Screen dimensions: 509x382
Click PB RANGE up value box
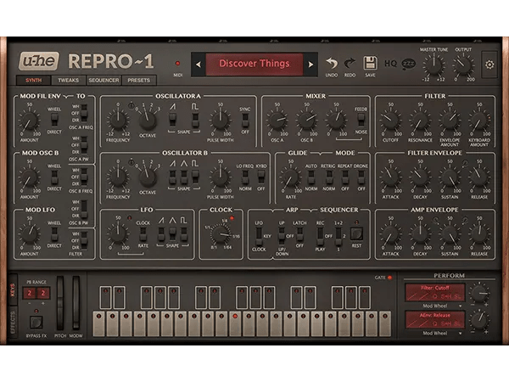point(43,294)
